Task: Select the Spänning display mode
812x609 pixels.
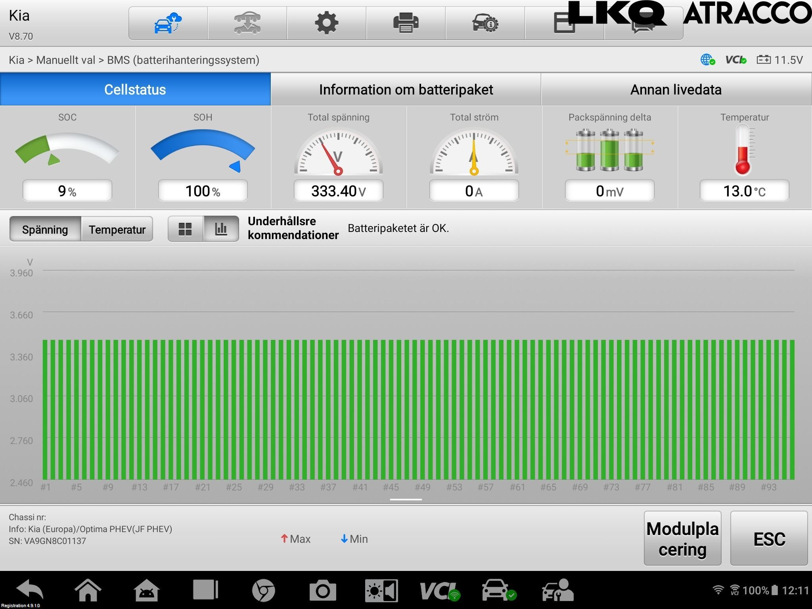Action: [x=45, y=229]
